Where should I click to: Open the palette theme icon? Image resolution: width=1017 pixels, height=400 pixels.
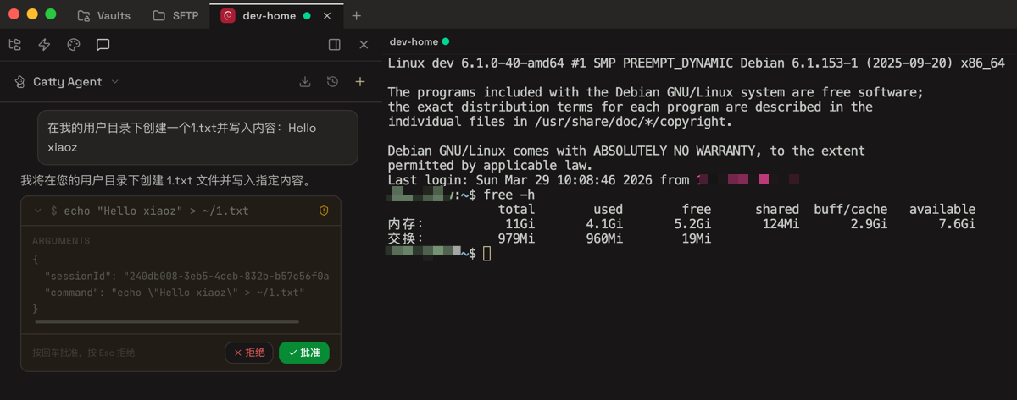pyautogui.click(x=73, y=45)
